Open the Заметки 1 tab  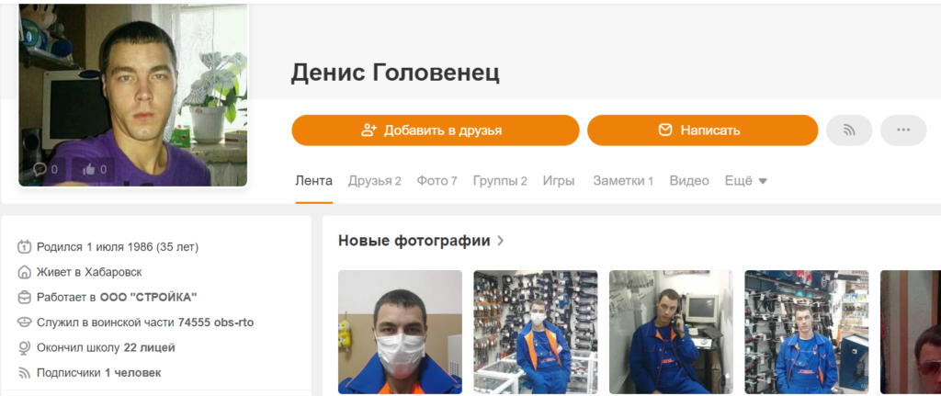click(623, 181)
